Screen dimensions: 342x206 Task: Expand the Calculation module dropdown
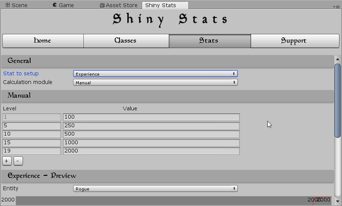pyautogui.click(x=155, y=82)
